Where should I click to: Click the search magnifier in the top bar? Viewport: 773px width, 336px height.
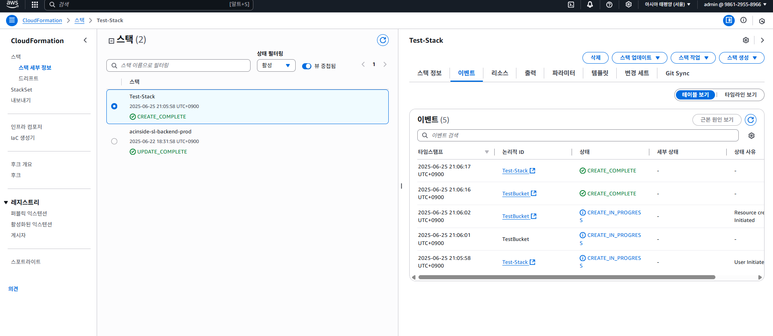click(52, 4)
